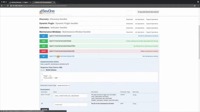Select the SevOne API Documentation browser tab
This screenshot has height=112, width=200.
pyautogui.click(x=43, y=2)
